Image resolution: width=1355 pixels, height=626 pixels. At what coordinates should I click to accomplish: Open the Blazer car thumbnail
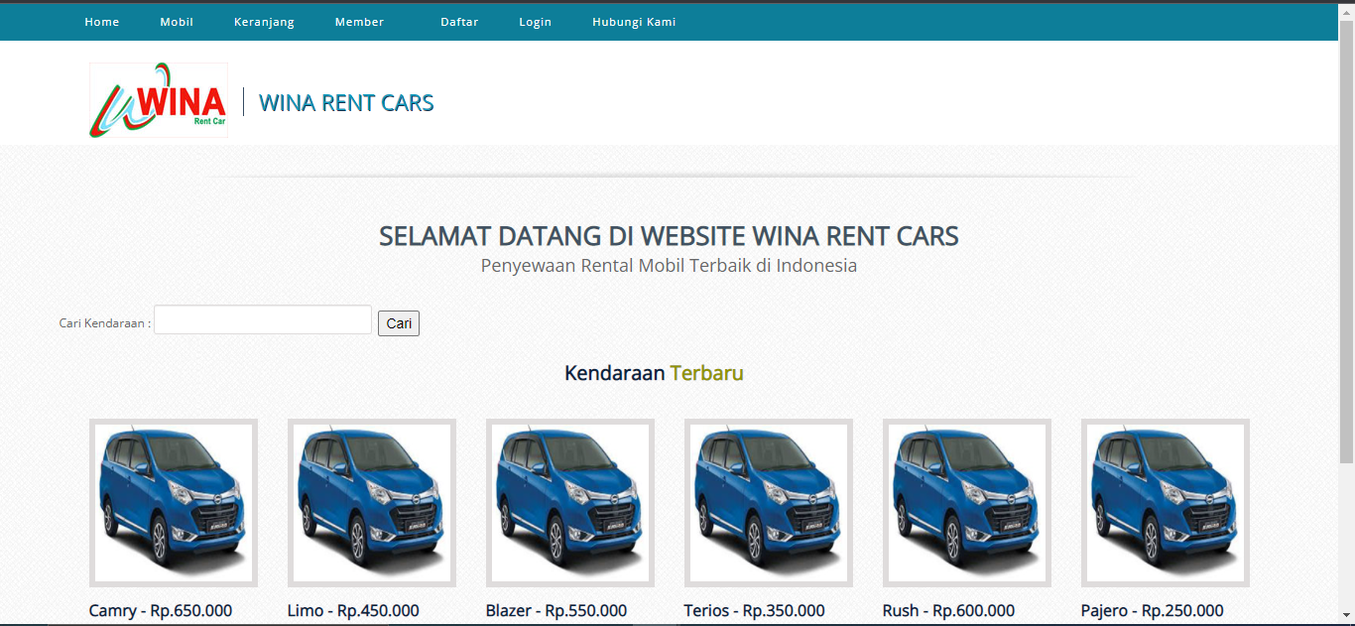tap(570, 503)
